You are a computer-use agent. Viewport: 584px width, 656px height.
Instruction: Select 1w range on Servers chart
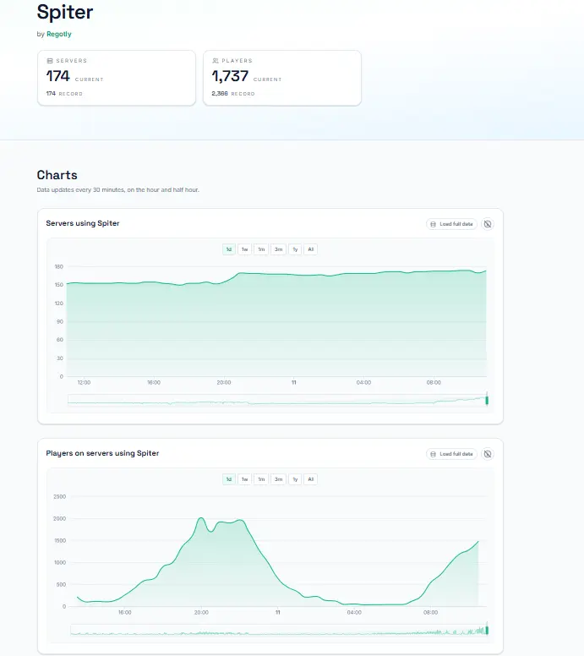coord(245,249)
